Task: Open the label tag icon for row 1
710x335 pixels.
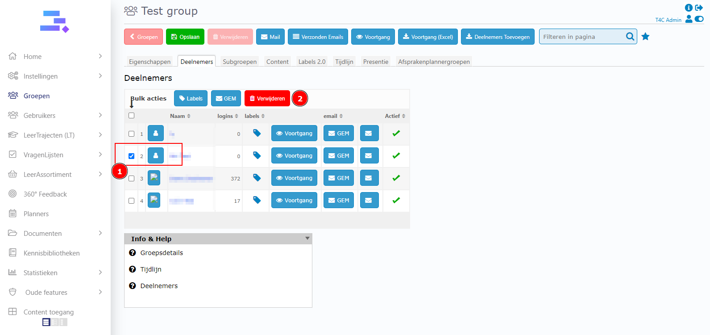Action: (x=257, y=133)
